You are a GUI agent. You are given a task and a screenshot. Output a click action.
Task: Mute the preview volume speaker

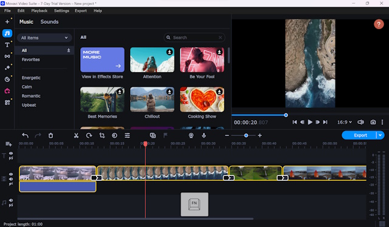click(x=360, y=122)
